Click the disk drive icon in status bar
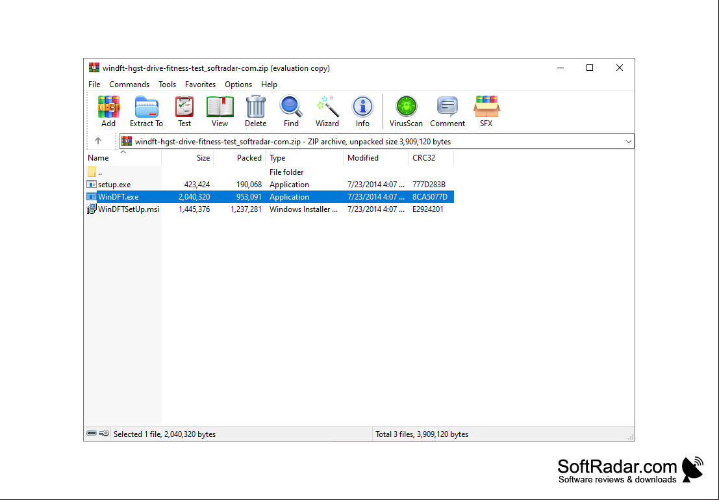Screen dimensions: 719x500 pos(92,434)
